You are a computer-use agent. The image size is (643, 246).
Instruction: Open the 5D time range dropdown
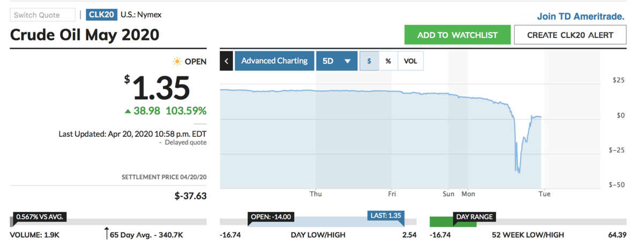(337, 61)
